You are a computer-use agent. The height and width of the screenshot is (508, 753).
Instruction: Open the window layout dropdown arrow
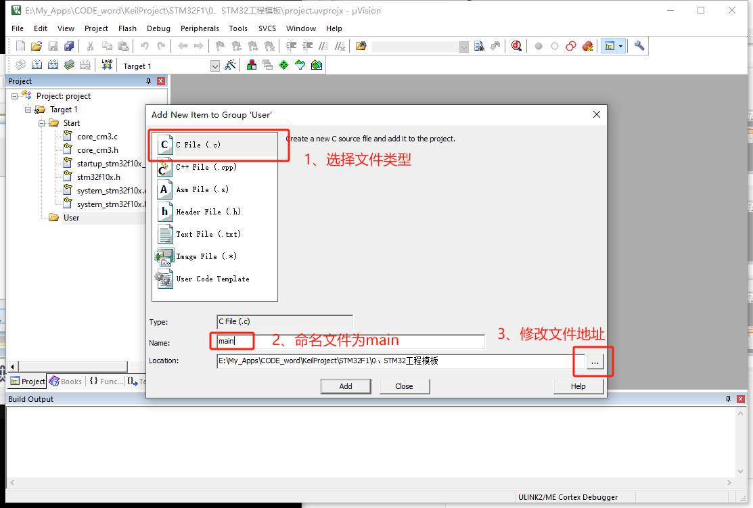(621, 46)
